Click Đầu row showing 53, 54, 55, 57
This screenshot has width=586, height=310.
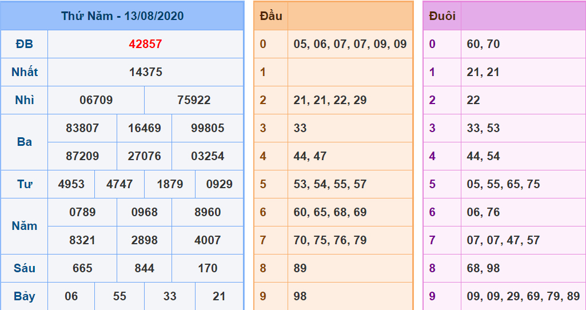click(330, 184)
